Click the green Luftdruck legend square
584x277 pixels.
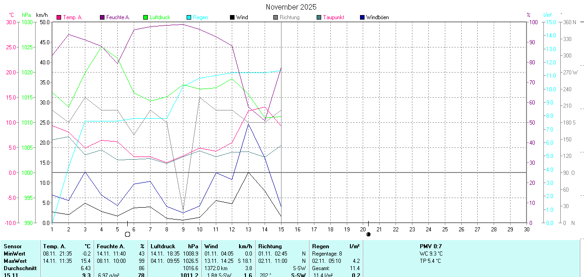[x=146, y=17]
